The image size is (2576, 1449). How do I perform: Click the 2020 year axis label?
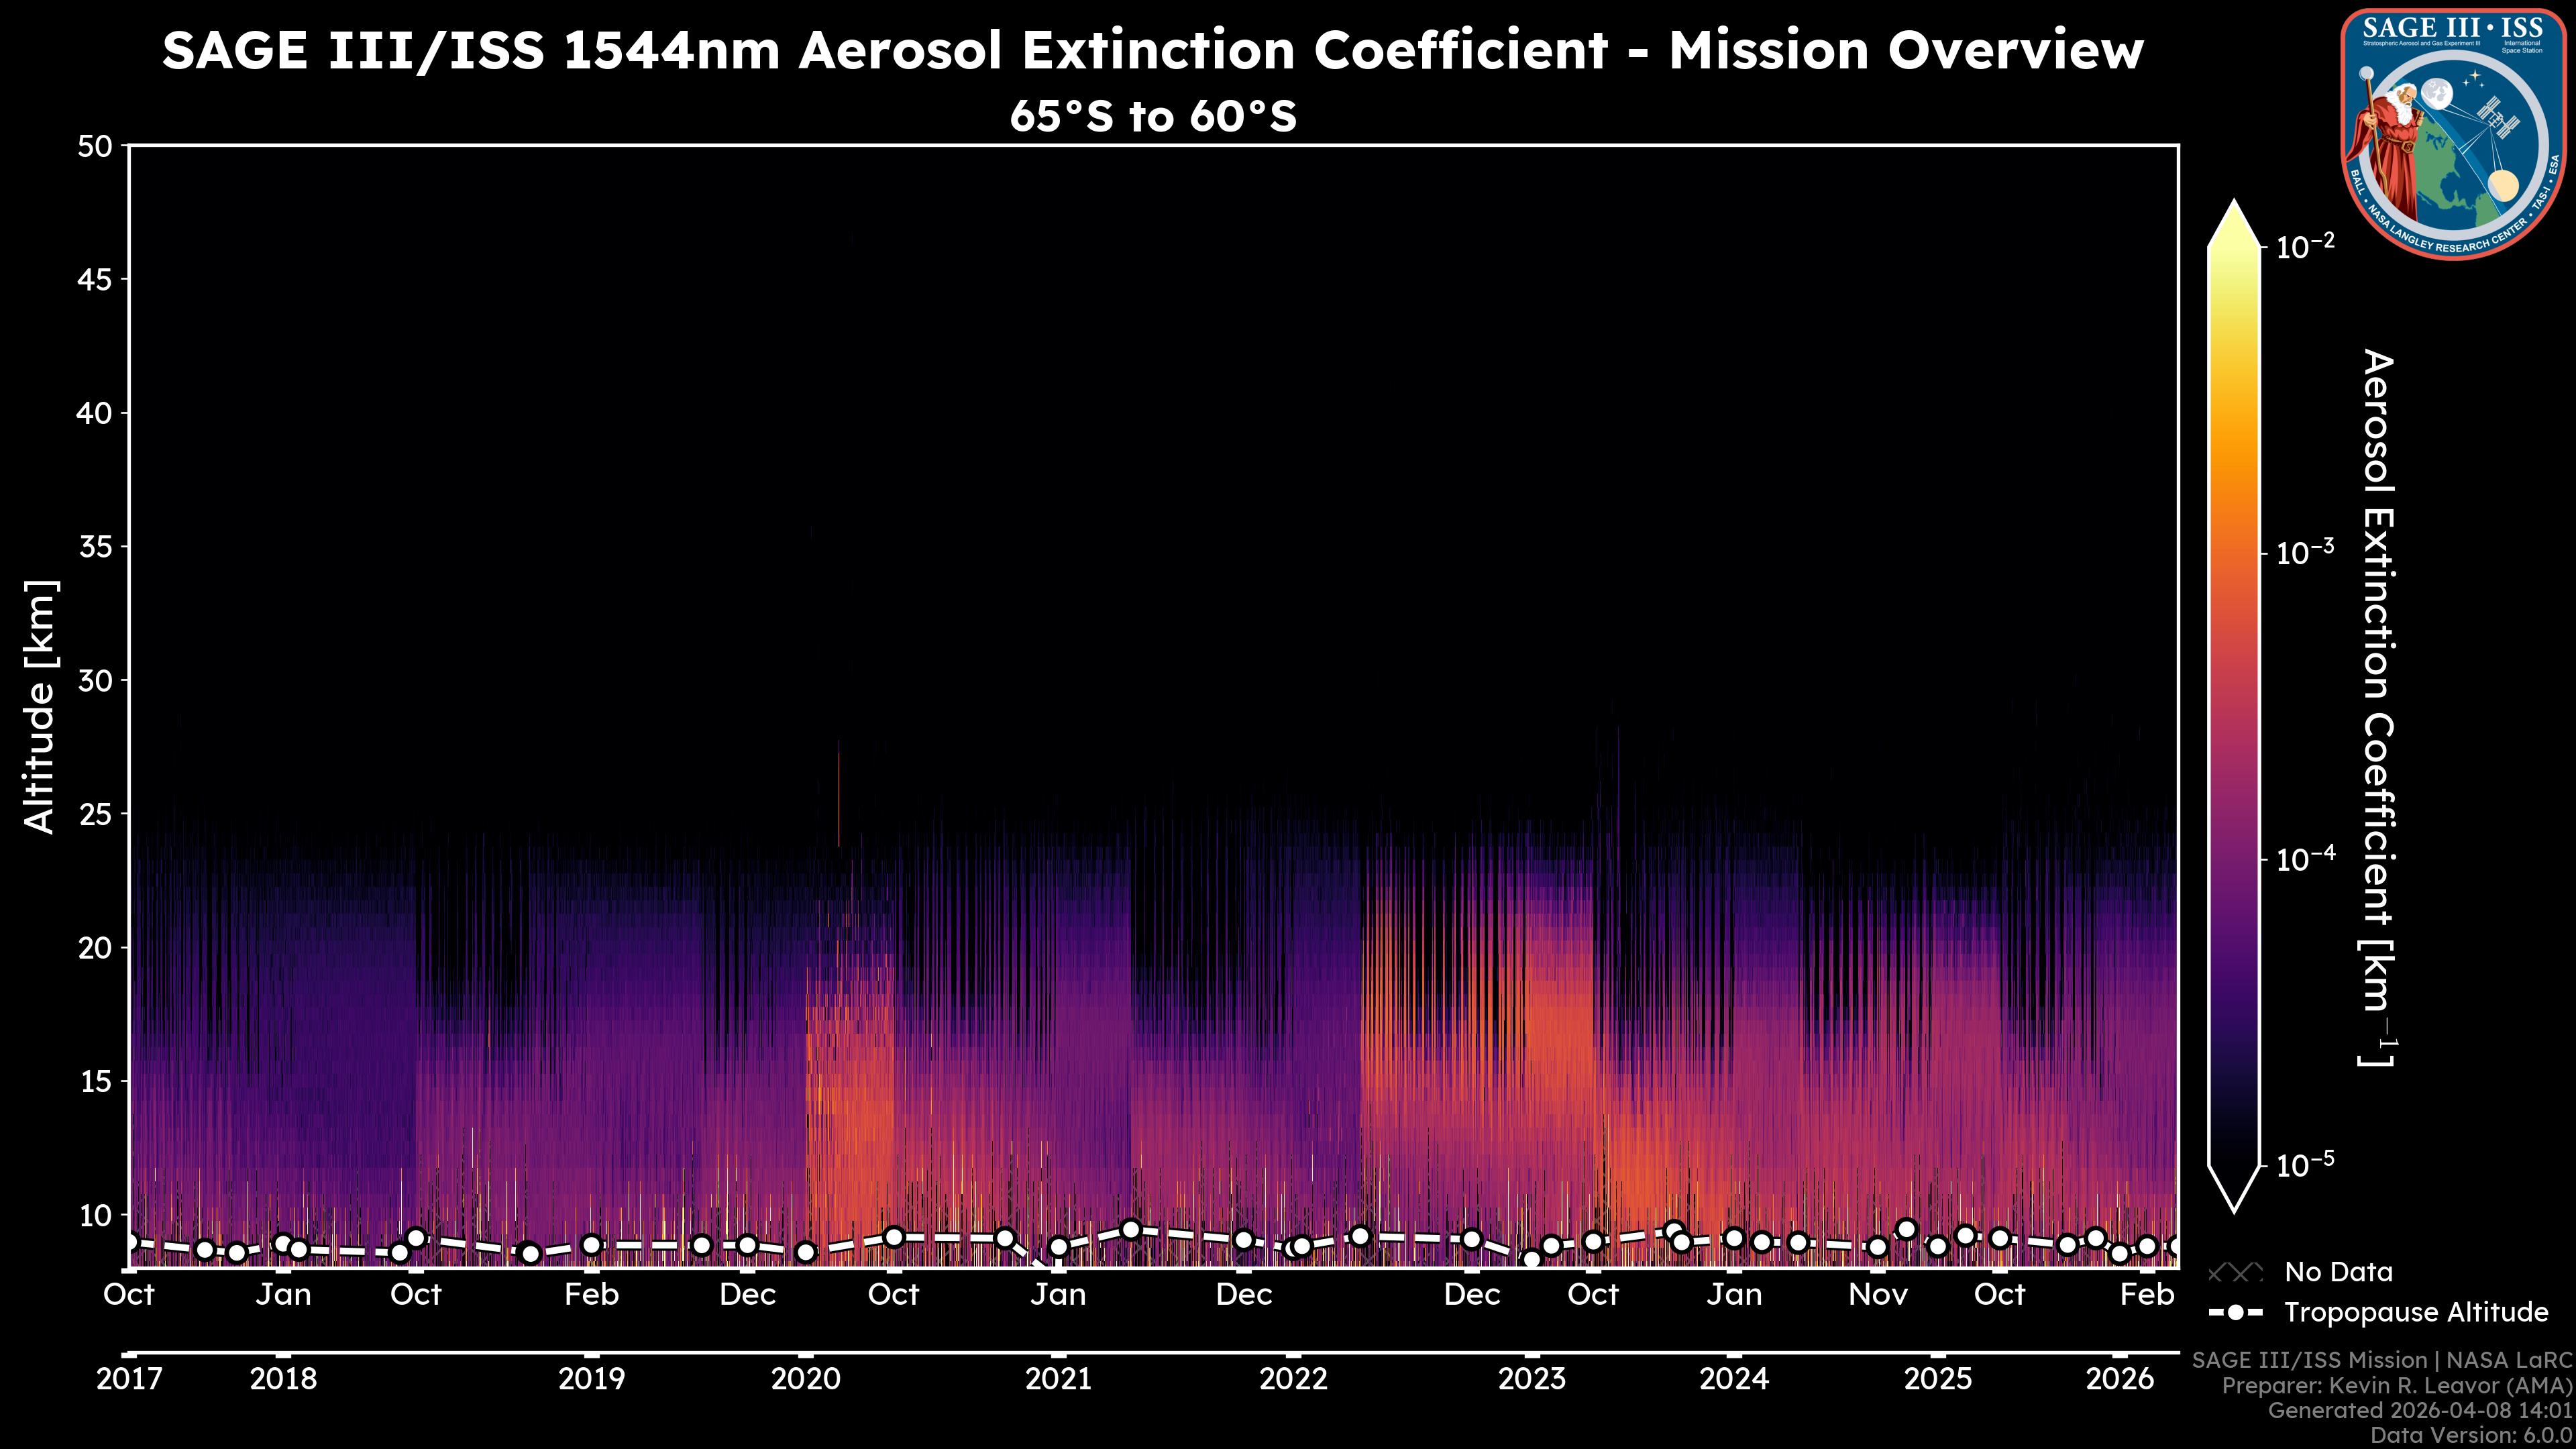pyautogui.click(x=805, y=1379)
